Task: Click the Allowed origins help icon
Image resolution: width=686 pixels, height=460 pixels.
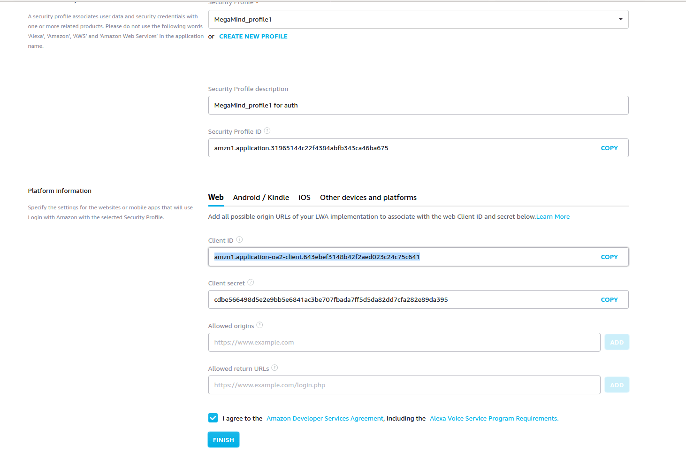Action: 260,325
